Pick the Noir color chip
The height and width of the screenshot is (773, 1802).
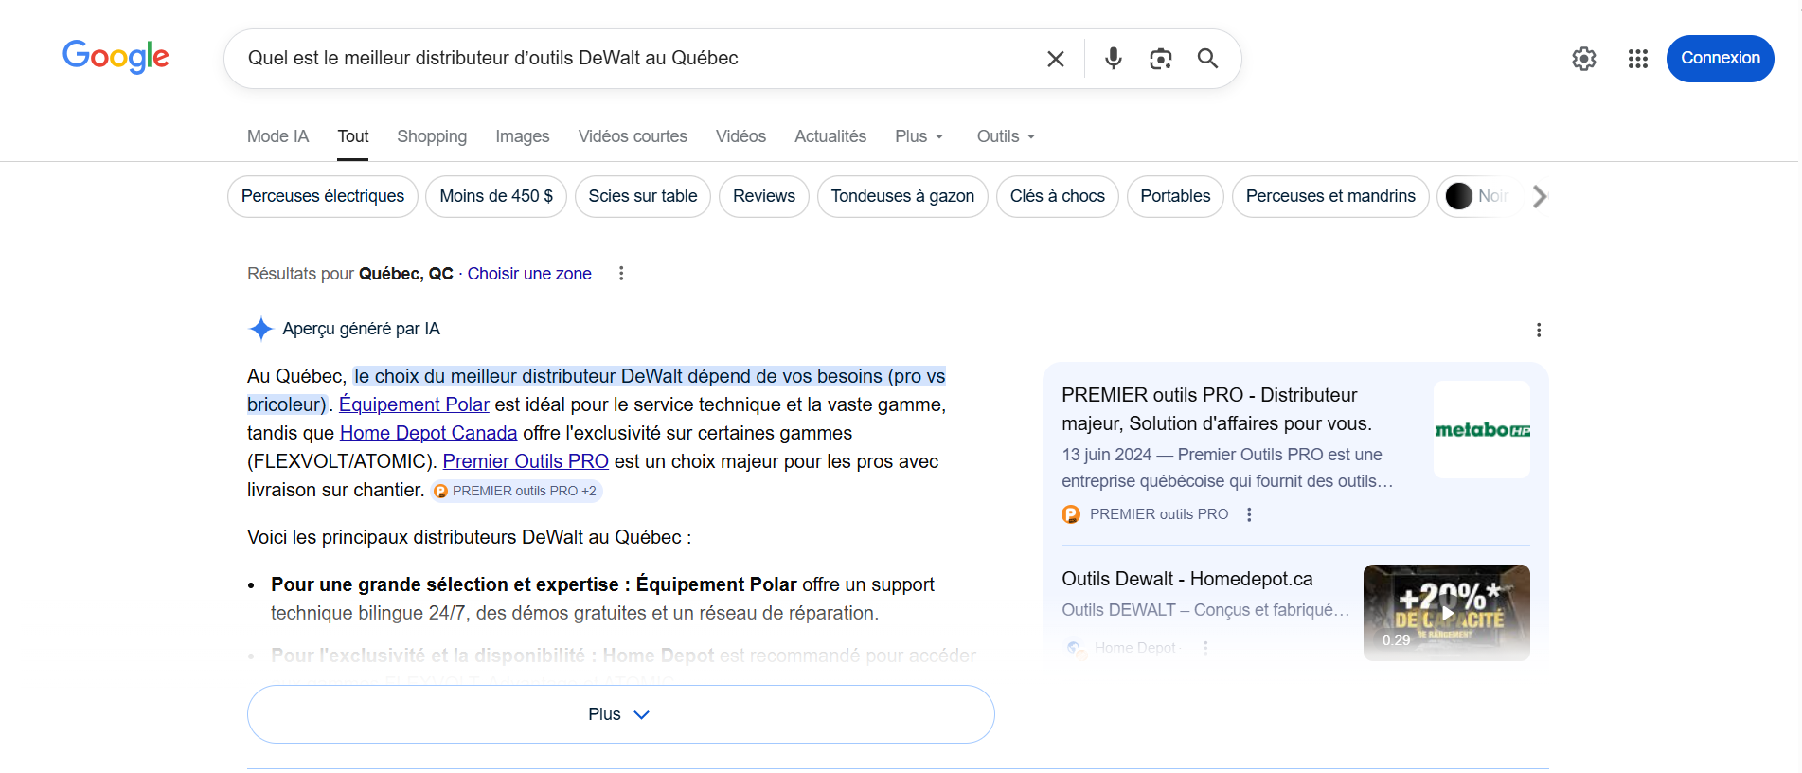coord(1479,196)
